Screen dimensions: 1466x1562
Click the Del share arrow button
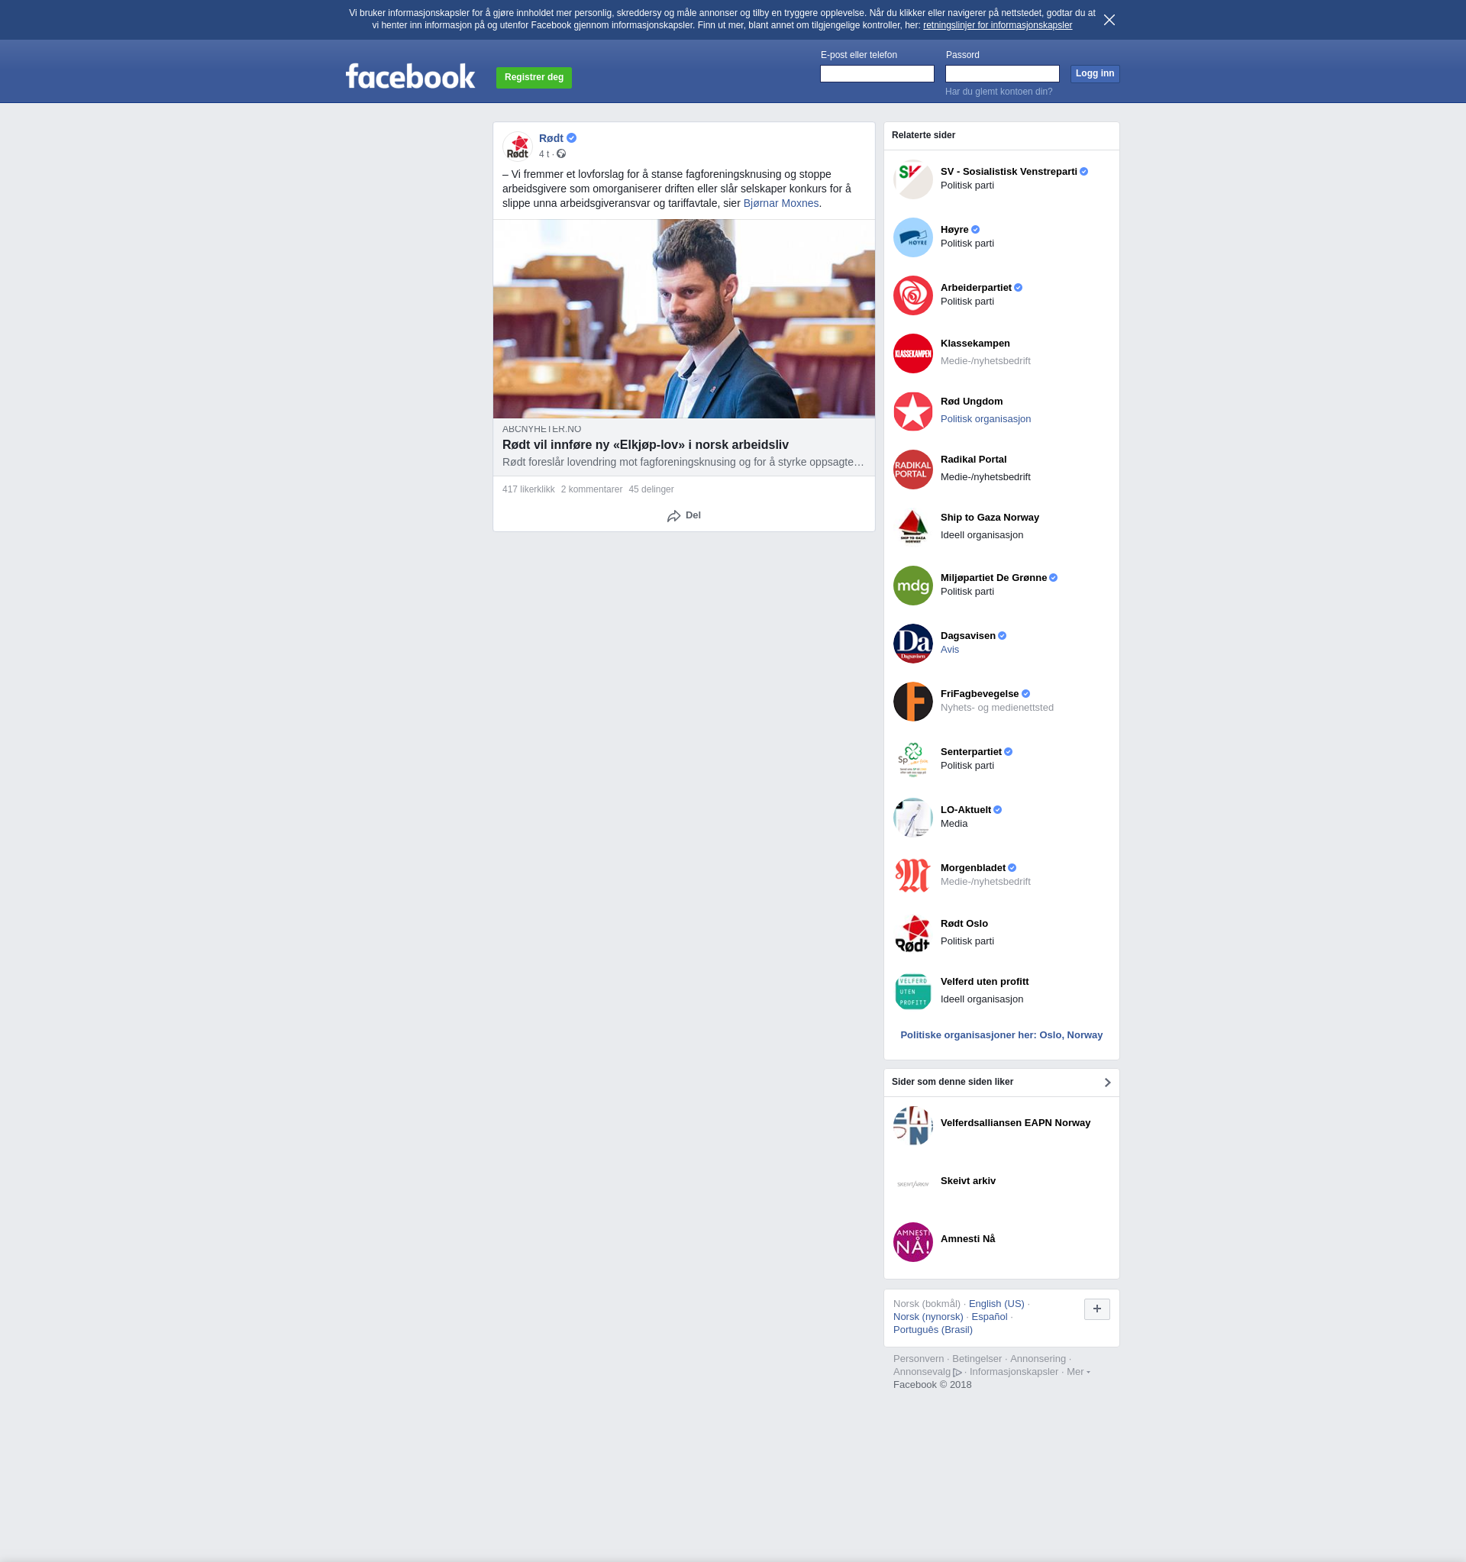pyautogui.click(x=683, y=515)
